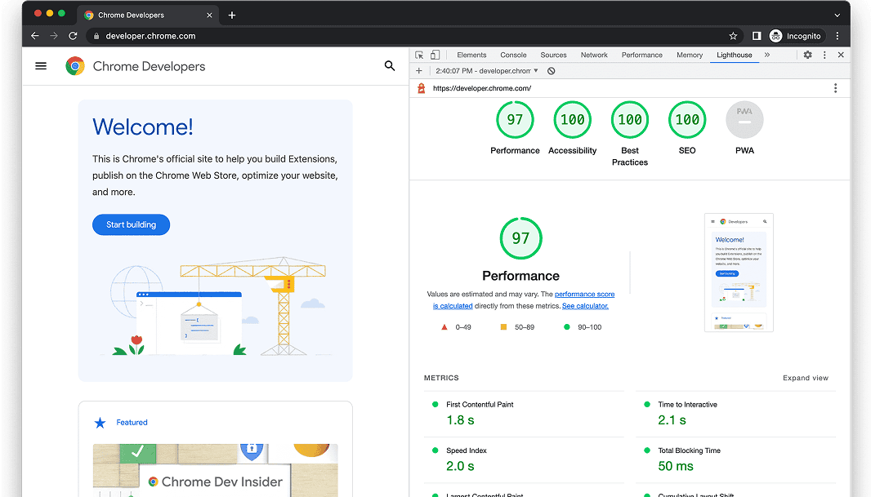Click the METRICS section heading
The height and width of the screenshot is (497, 871).
tap(441, 379)
